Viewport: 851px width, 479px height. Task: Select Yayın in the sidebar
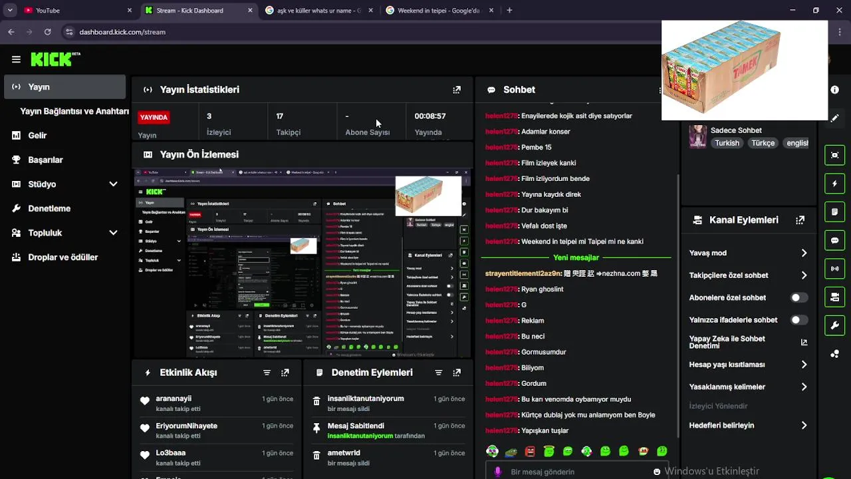coord(64,86)
